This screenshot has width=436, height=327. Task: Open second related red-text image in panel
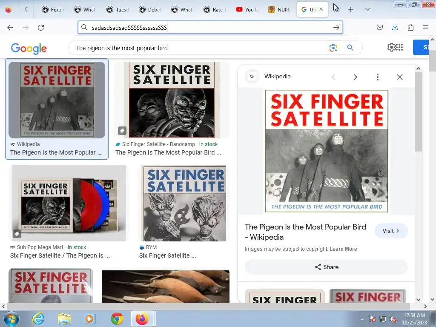point(368,295)
